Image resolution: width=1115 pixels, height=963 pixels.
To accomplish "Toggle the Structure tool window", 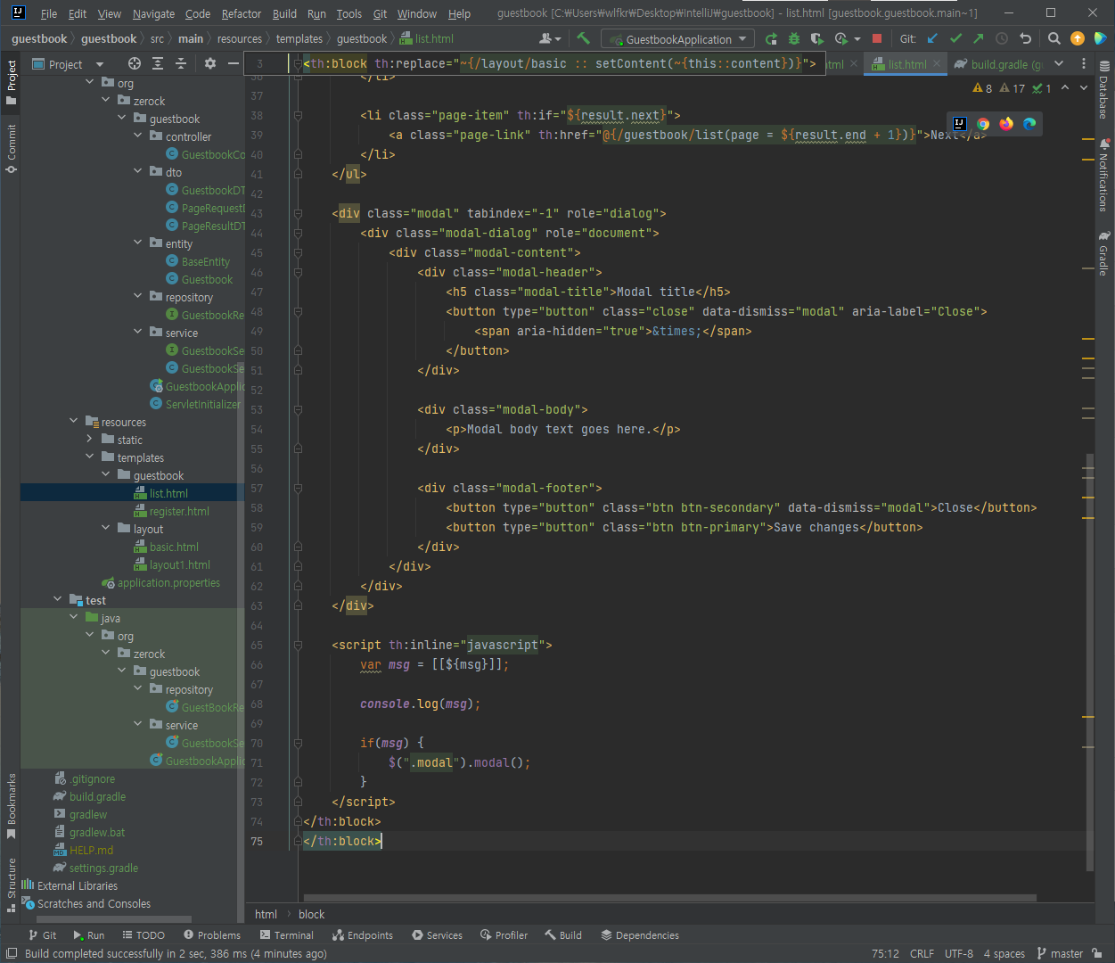I will point(11,885).
